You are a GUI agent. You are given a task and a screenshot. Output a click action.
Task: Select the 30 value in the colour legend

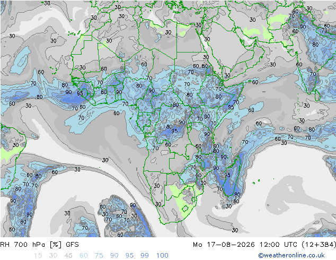tap(53, 256)
